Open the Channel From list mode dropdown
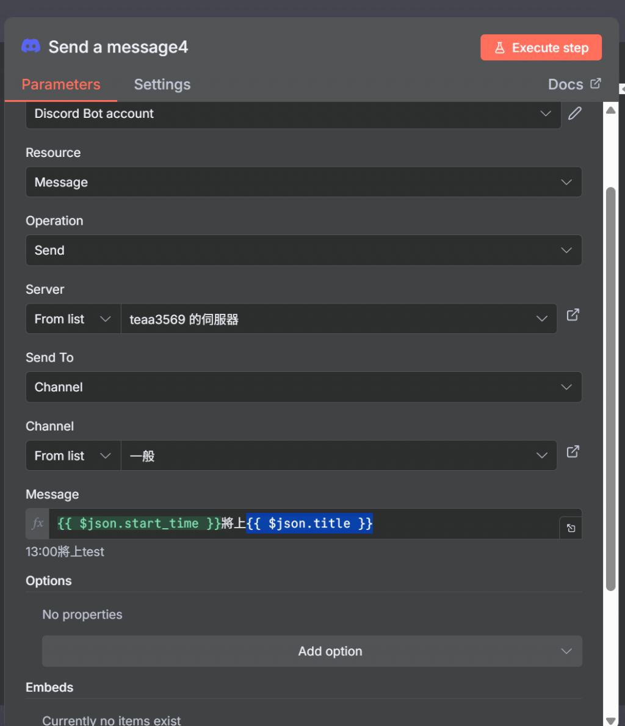The image size is (625, 726). [73, 455]
